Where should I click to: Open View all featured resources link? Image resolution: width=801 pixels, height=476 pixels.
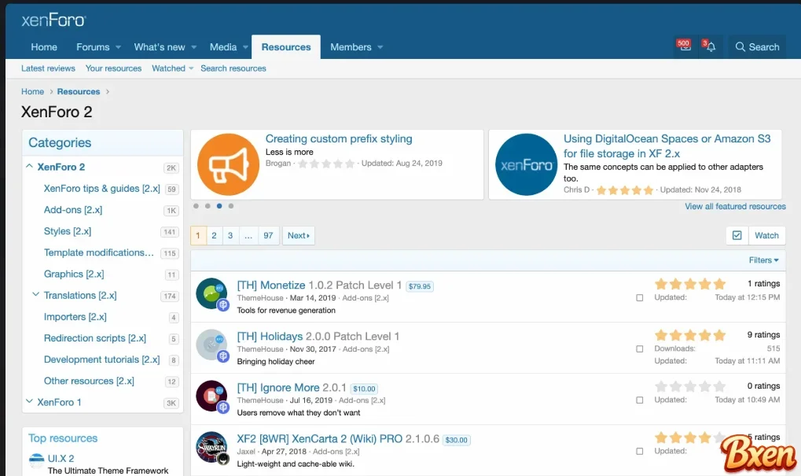[735, 206]
